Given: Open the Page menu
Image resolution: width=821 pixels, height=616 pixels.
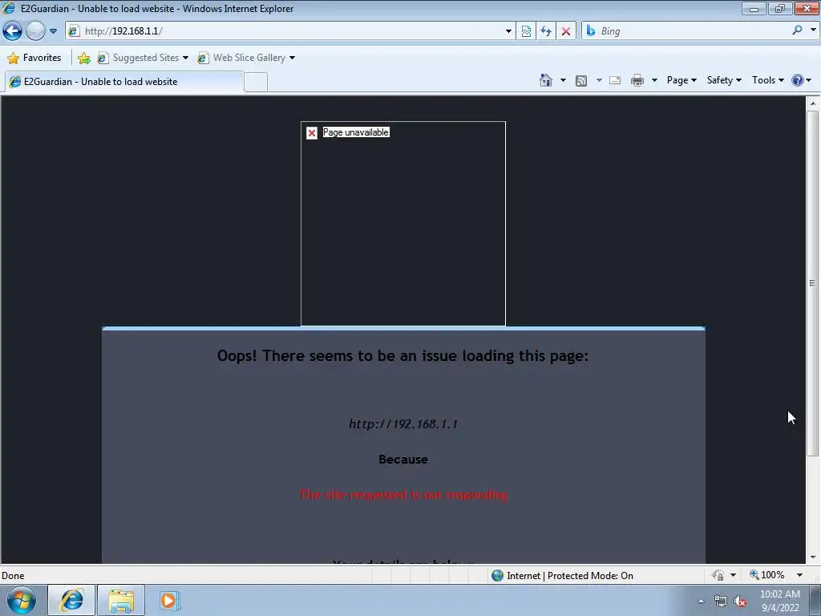Looking at the screenshot, I should [x=681, y=80].
